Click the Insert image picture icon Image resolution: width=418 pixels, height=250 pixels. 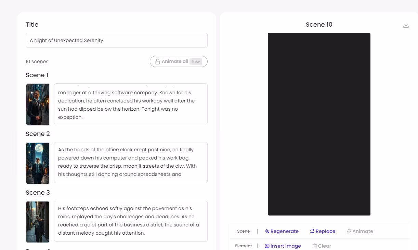click(267, 246)
